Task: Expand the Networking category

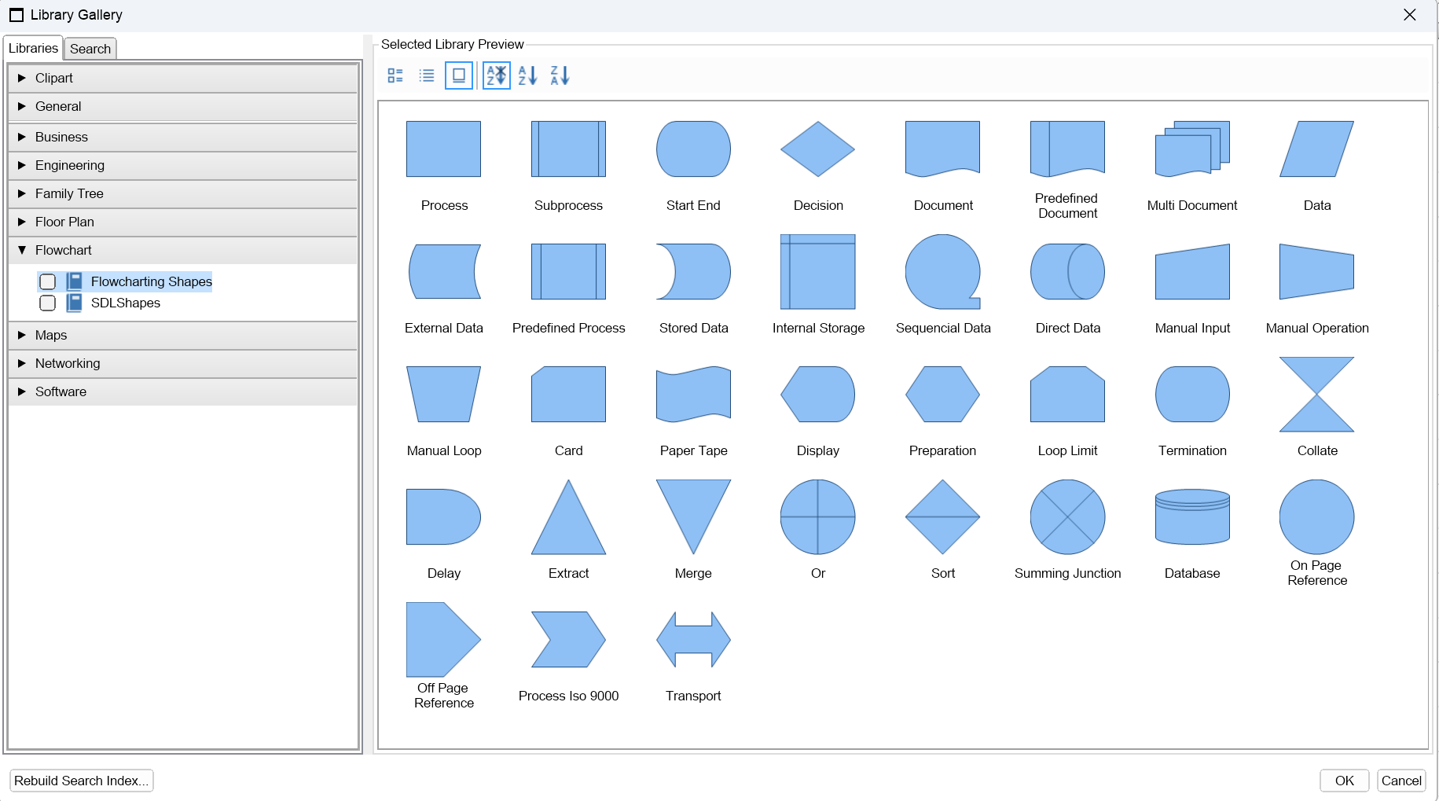Action: click(x=22, y=363)
